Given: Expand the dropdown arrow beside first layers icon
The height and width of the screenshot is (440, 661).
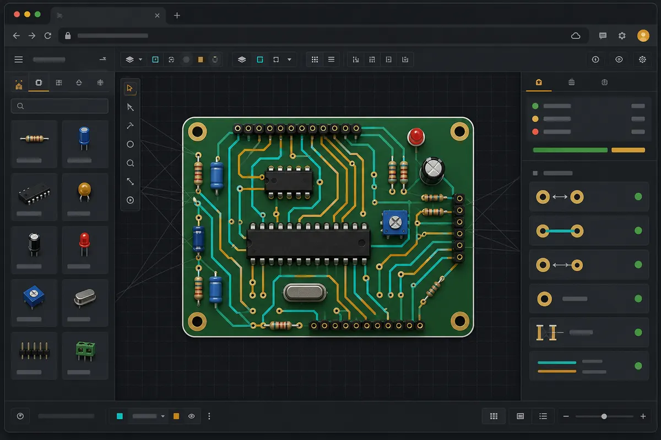Looking at the screenshot, I should (x=140, y=59).
